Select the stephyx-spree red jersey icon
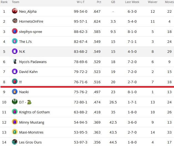 click(x=15, y=31)
